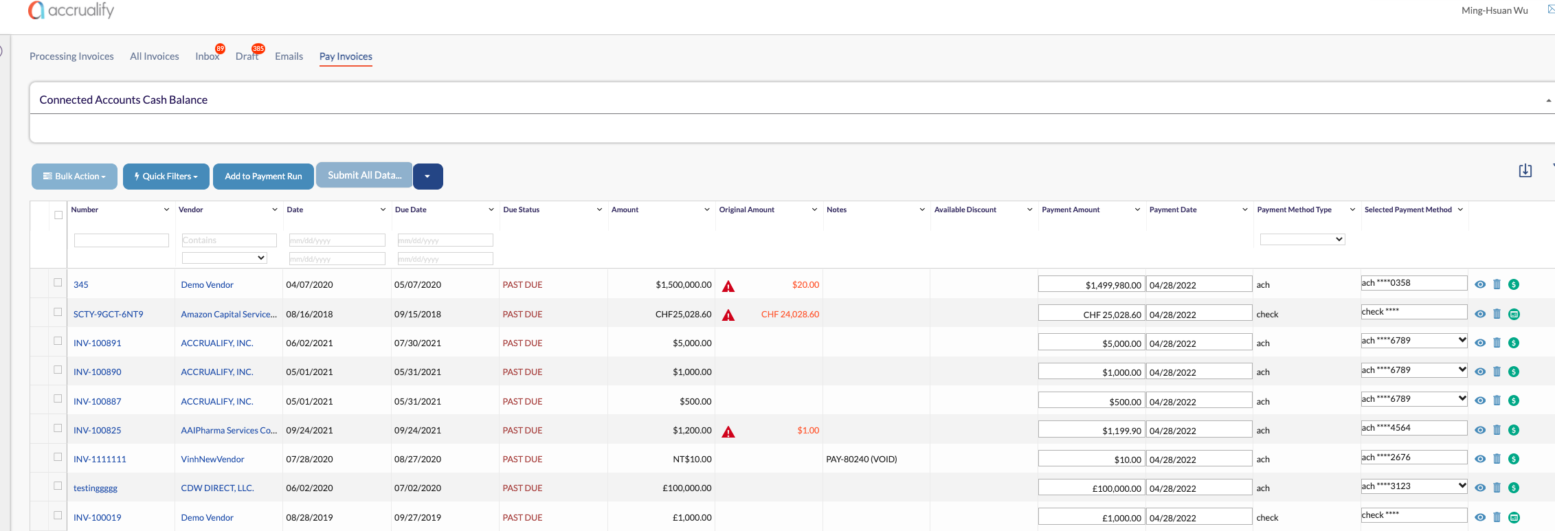This screenshot has height=531, width=1555.
Task: Click the eye view icon for INV-1111111
Action: [x=1480, y=459]
